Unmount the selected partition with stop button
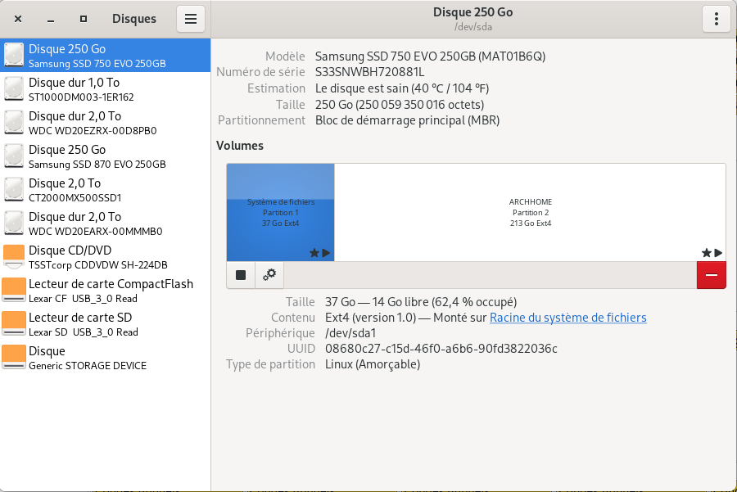737x492 pixels. [x=241, y=275]
